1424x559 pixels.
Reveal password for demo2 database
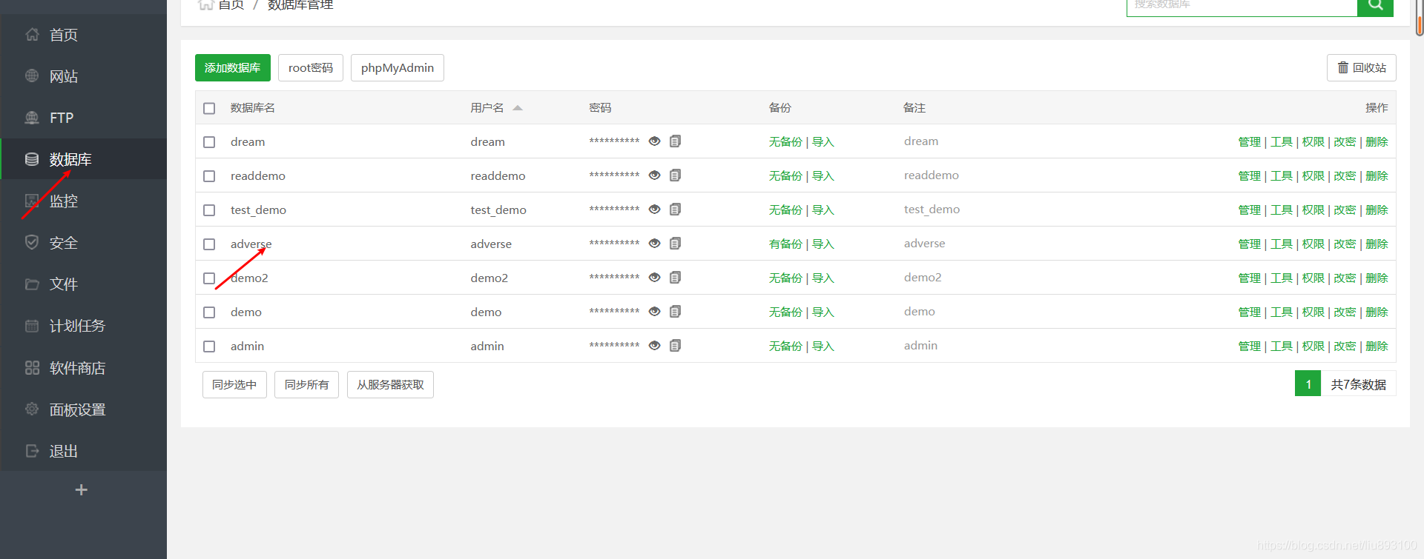(654, 278)
